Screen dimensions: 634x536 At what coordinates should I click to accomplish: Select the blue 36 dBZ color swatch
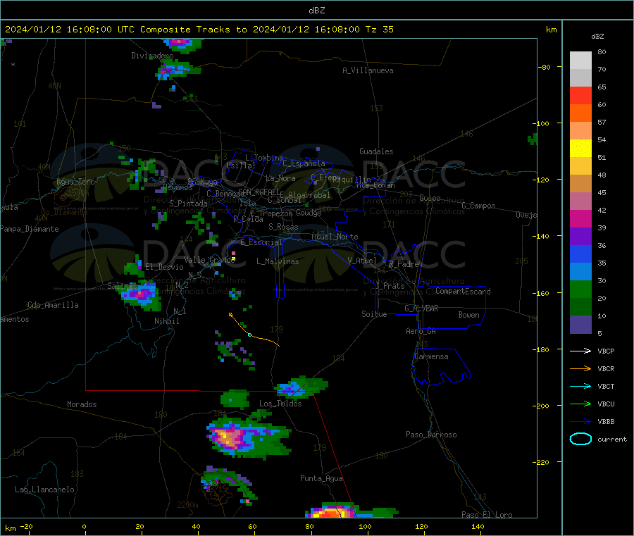[580, 254]
